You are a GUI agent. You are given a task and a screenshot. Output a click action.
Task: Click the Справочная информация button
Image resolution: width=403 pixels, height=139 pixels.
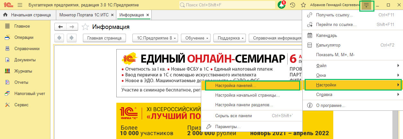click(x=275, y=38)
